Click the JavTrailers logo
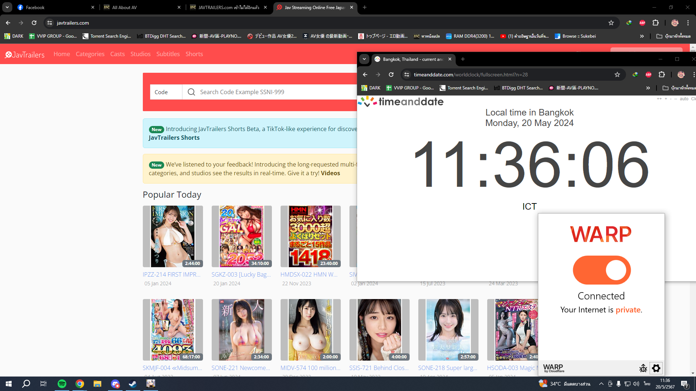 25,54
